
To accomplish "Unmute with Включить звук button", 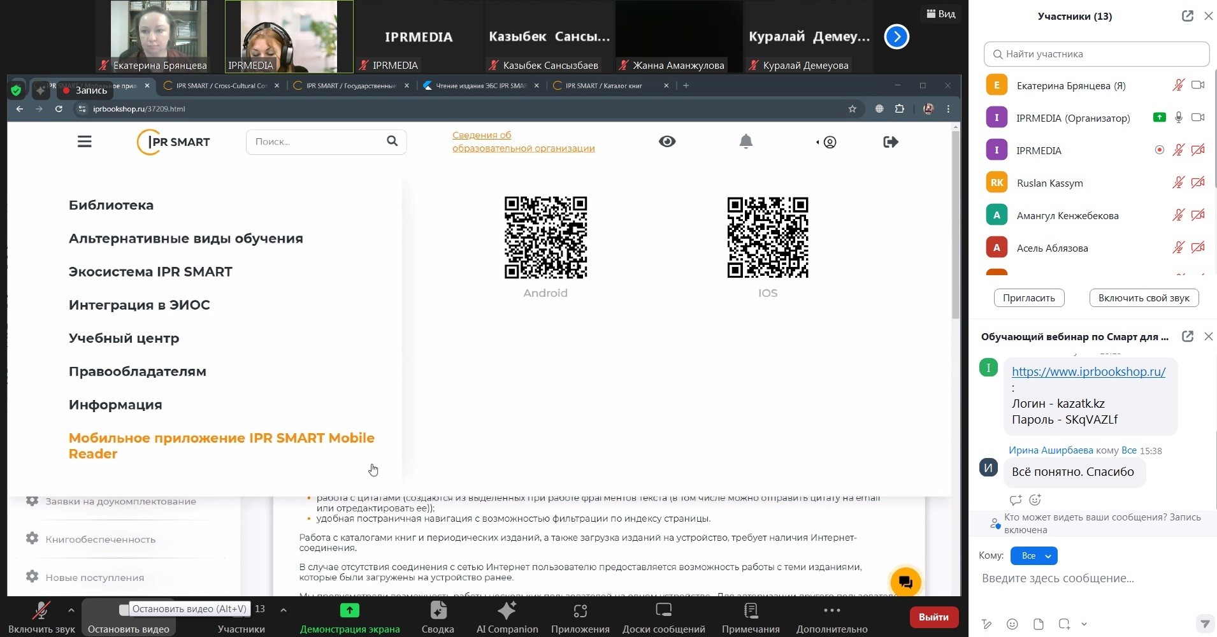I will tap(41, 617).
